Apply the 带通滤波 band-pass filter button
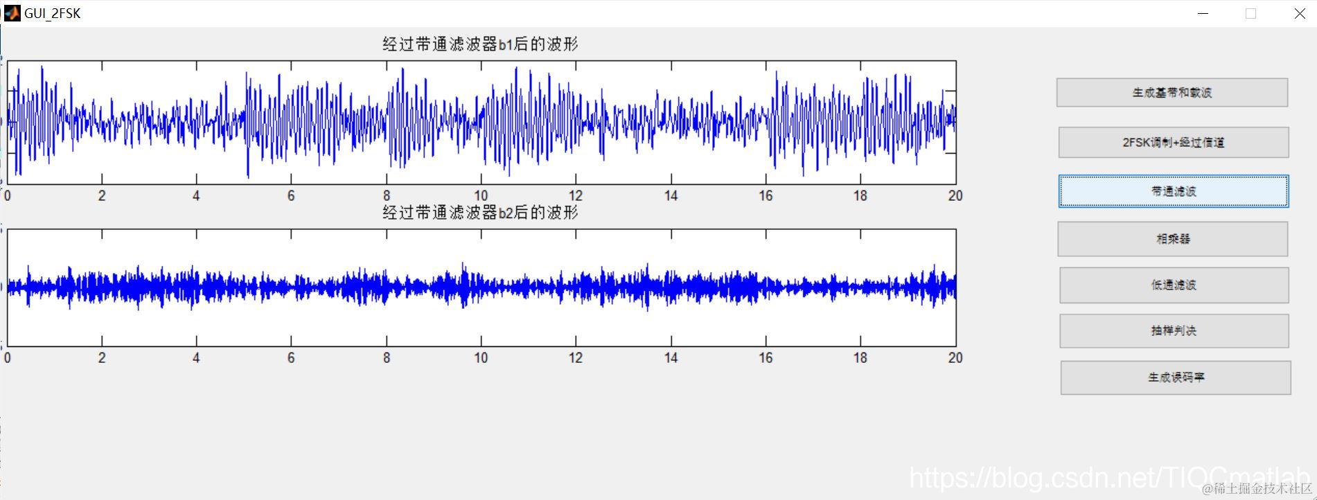1317x500 pixels. pos(1174,191)
